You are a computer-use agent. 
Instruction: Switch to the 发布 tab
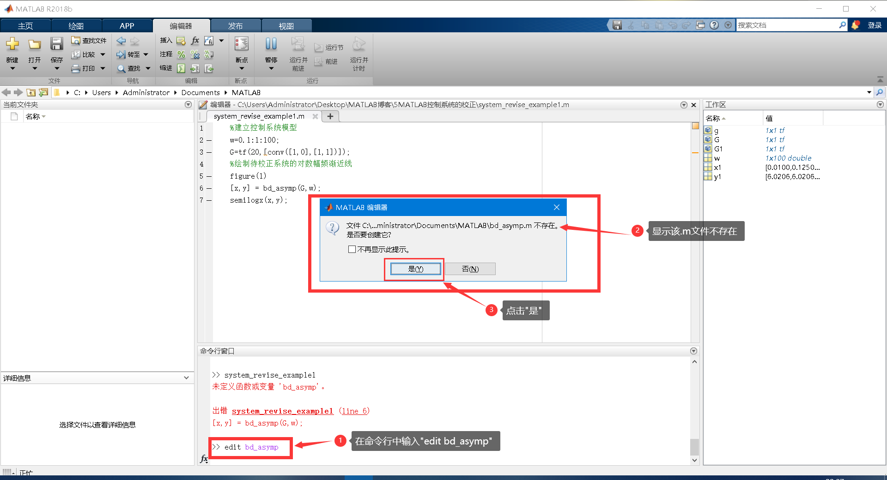tap(236, 26)
